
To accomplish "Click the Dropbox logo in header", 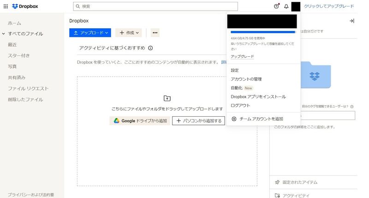I will click(x=25, y=6).
